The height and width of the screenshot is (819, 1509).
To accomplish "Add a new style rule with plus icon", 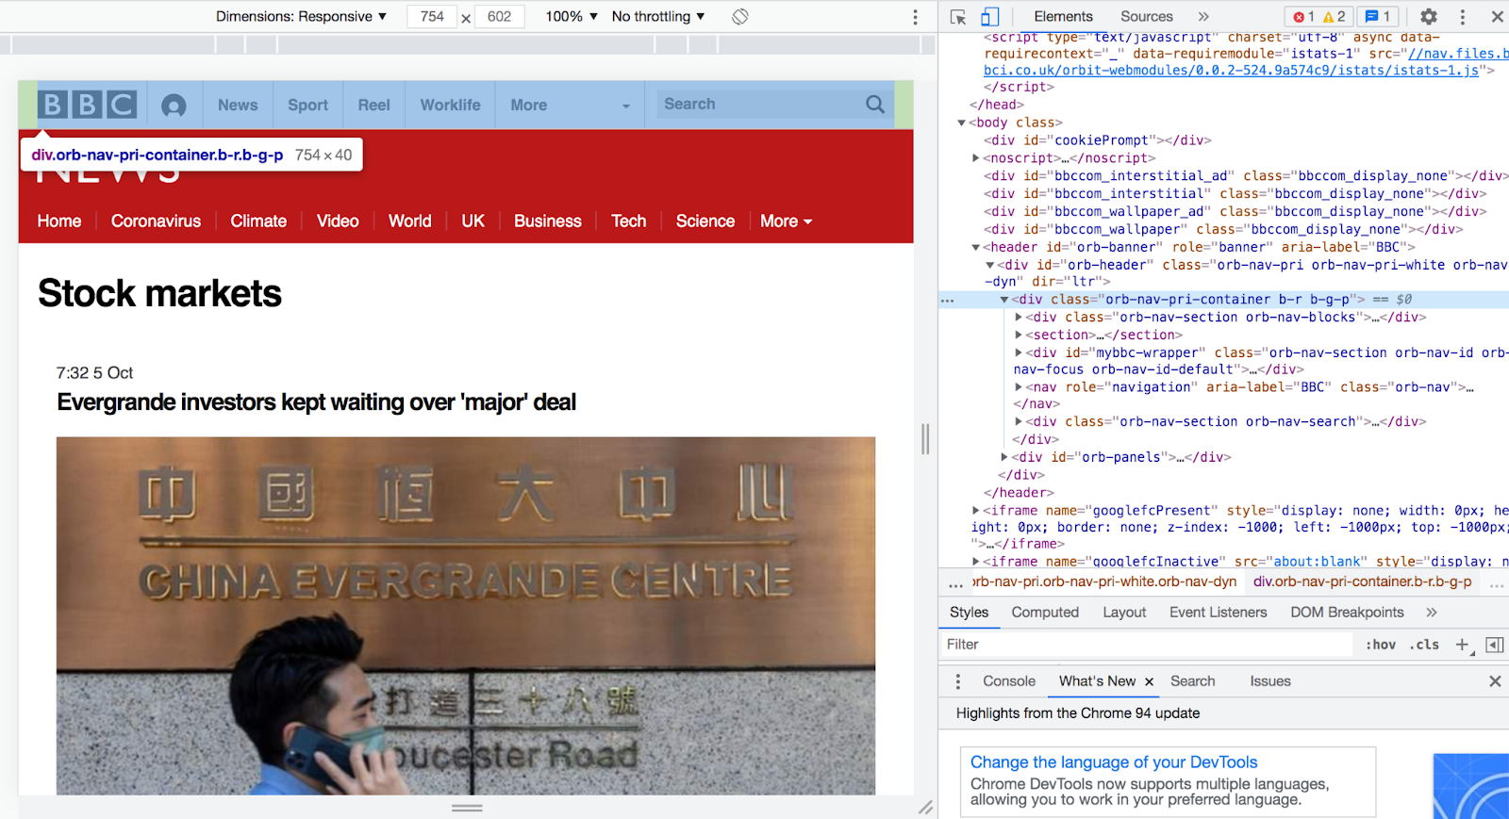I will [x=1463, y=645].
